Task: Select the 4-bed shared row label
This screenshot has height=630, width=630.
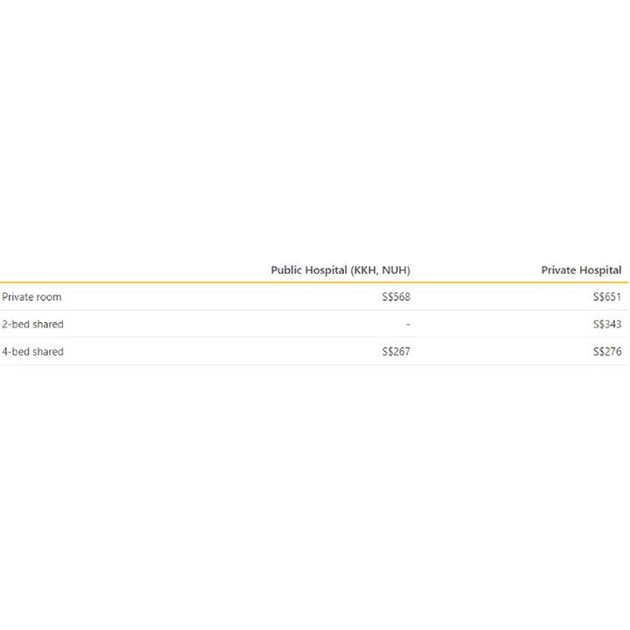Action: click(32, 352)
